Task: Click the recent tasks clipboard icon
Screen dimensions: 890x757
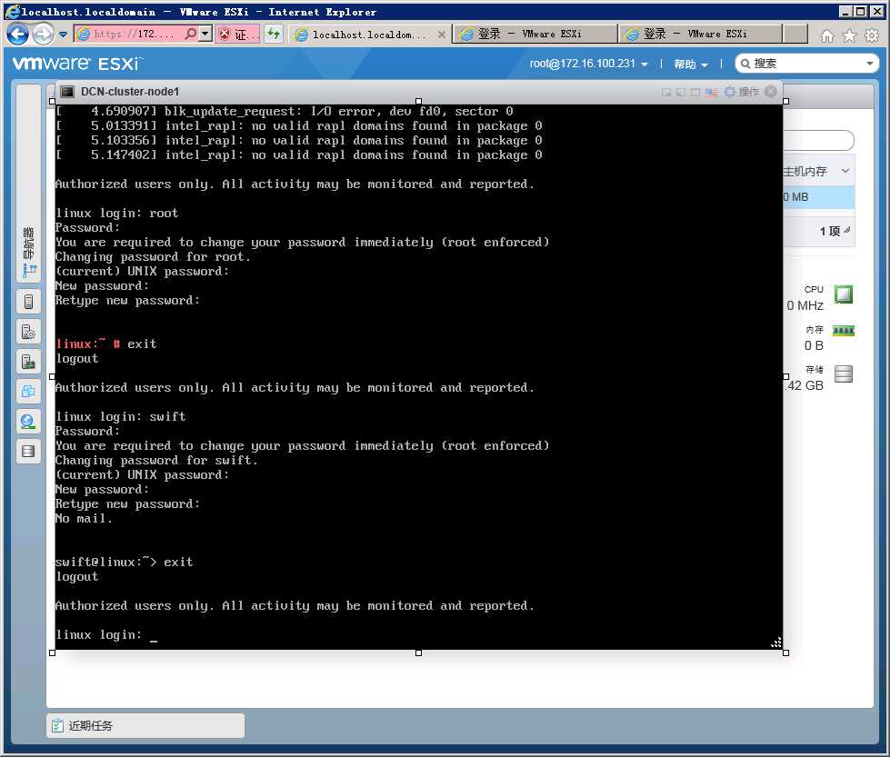Action: pos(57,726)
